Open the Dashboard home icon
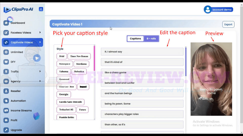 click(6, 23)
